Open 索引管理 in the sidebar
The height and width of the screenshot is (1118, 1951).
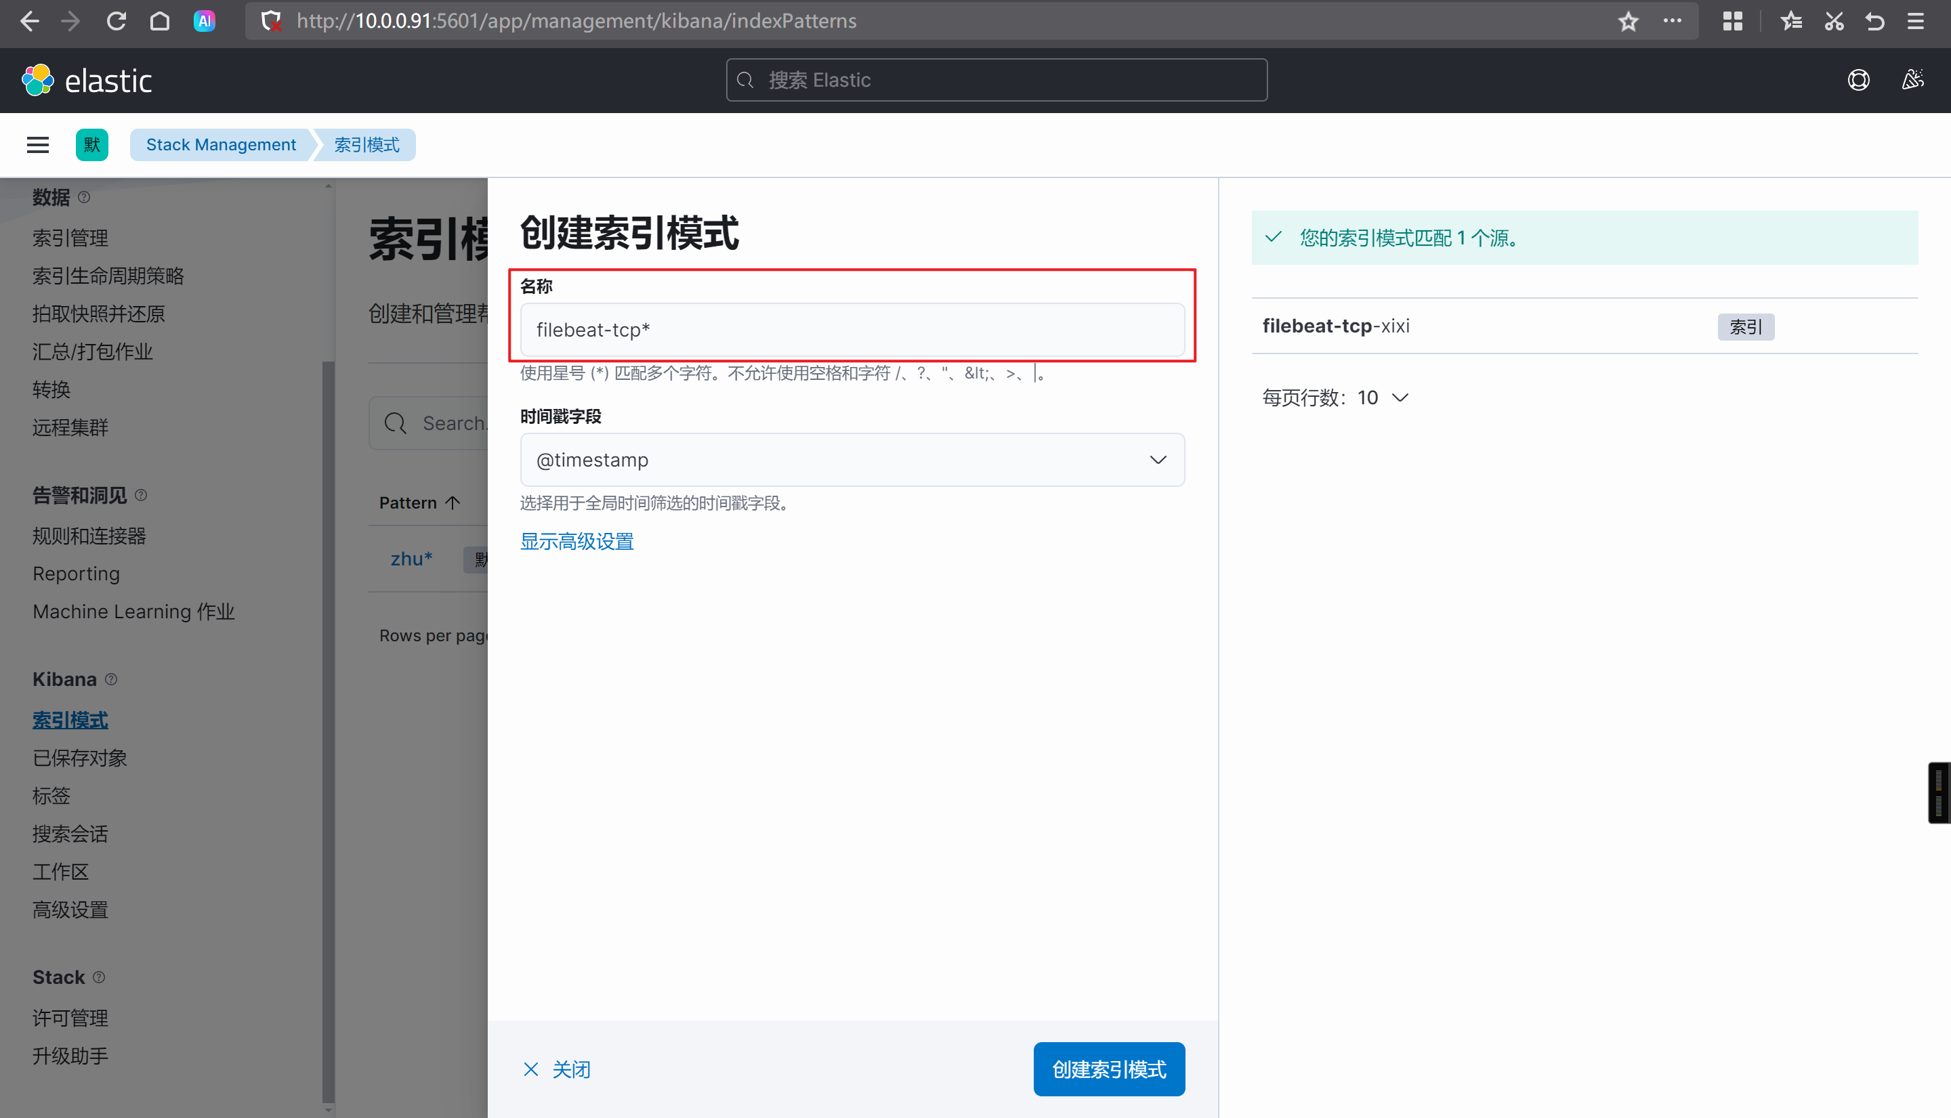pyautogui.click(x=70, y=238)
